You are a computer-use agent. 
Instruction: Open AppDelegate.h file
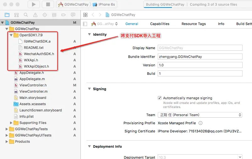point(31,73)
